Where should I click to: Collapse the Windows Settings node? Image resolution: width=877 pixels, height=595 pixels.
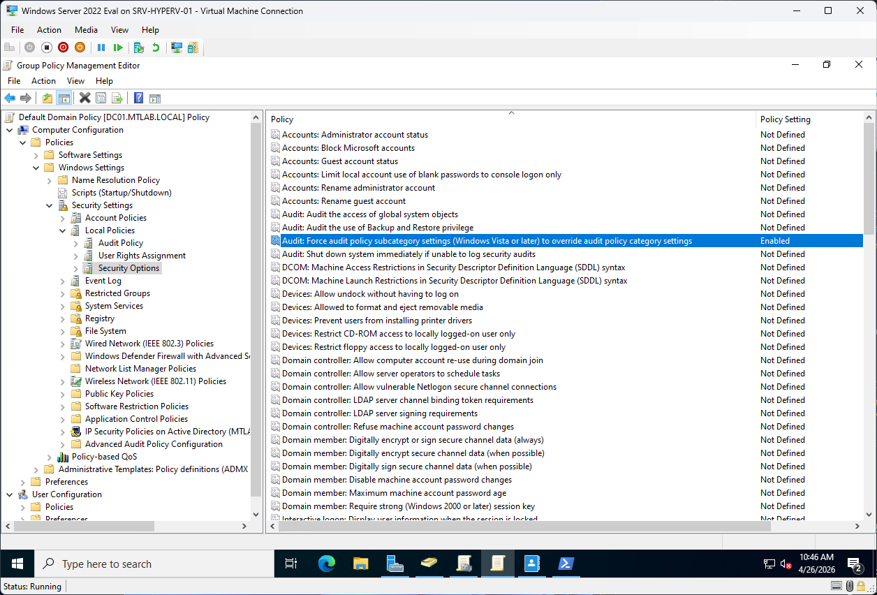click(x=36, y=168)
